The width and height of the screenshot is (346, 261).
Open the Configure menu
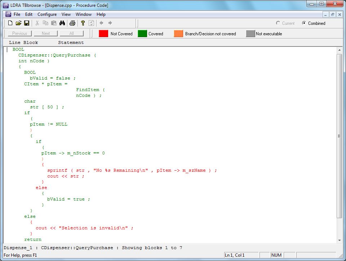coord(47,14)
